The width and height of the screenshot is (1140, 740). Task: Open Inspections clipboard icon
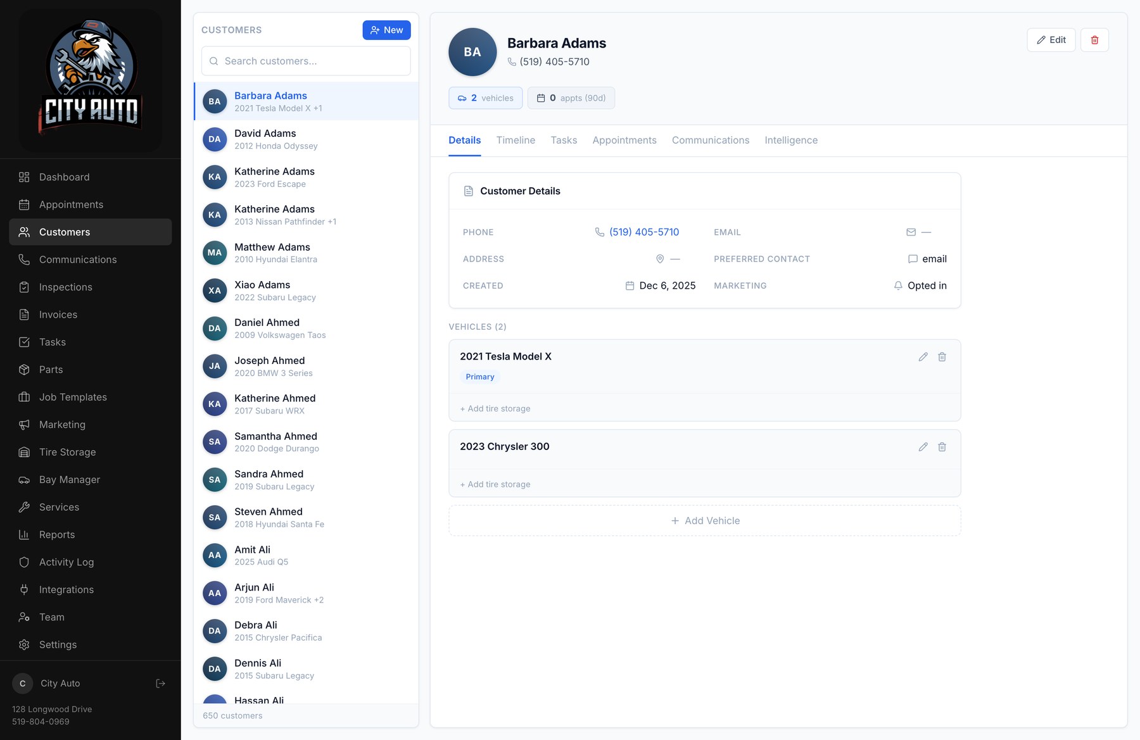point(24,287)
